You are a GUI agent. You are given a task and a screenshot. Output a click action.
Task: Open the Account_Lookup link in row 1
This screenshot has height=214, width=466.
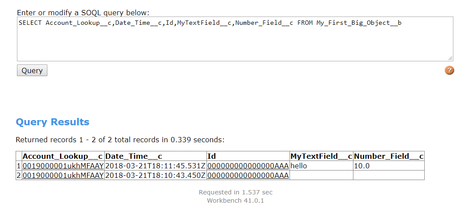(63, 166)
